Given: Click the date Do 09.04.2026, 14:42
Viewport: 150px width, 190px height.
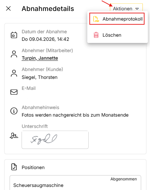Looking at the screenshot, I should (45, 39).
